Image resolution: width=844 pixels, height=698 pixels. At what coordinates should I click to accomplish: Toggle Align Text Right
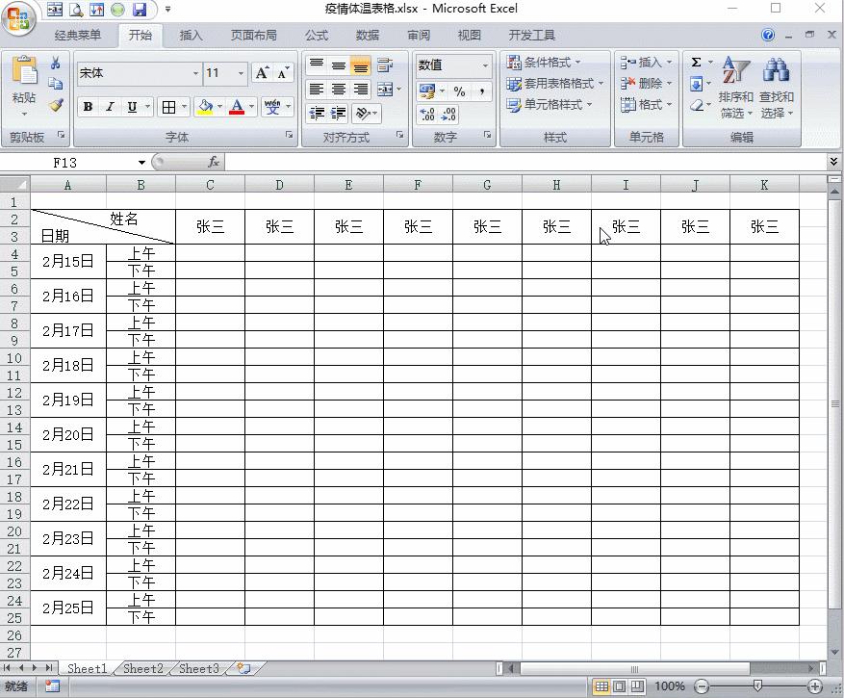[x=360, y=89]
